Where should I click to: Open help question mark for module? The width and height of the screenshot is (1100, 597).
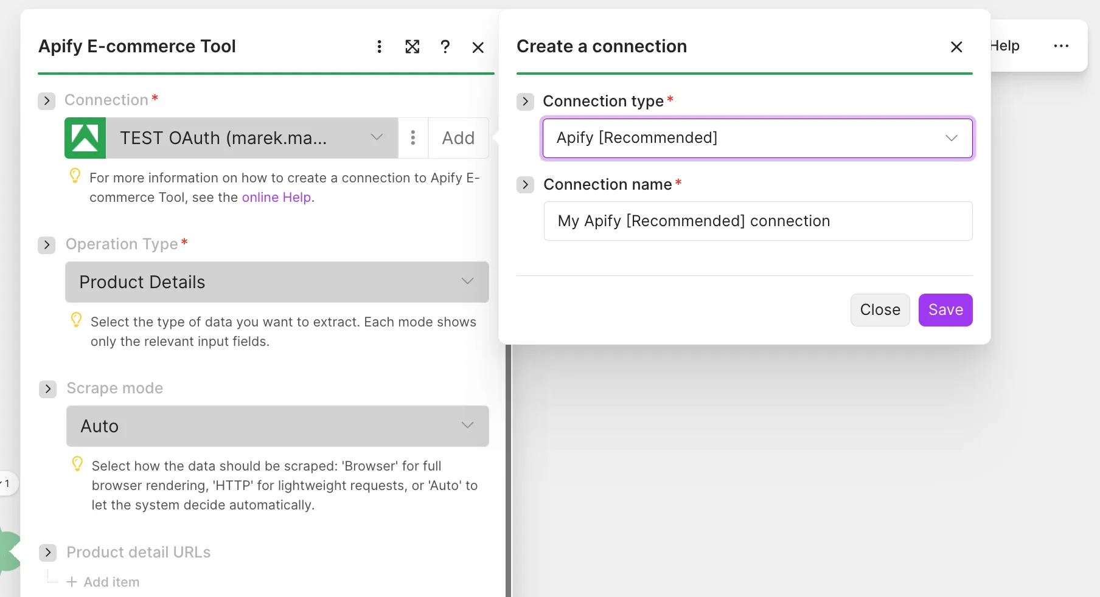click(x=445, y=47)
